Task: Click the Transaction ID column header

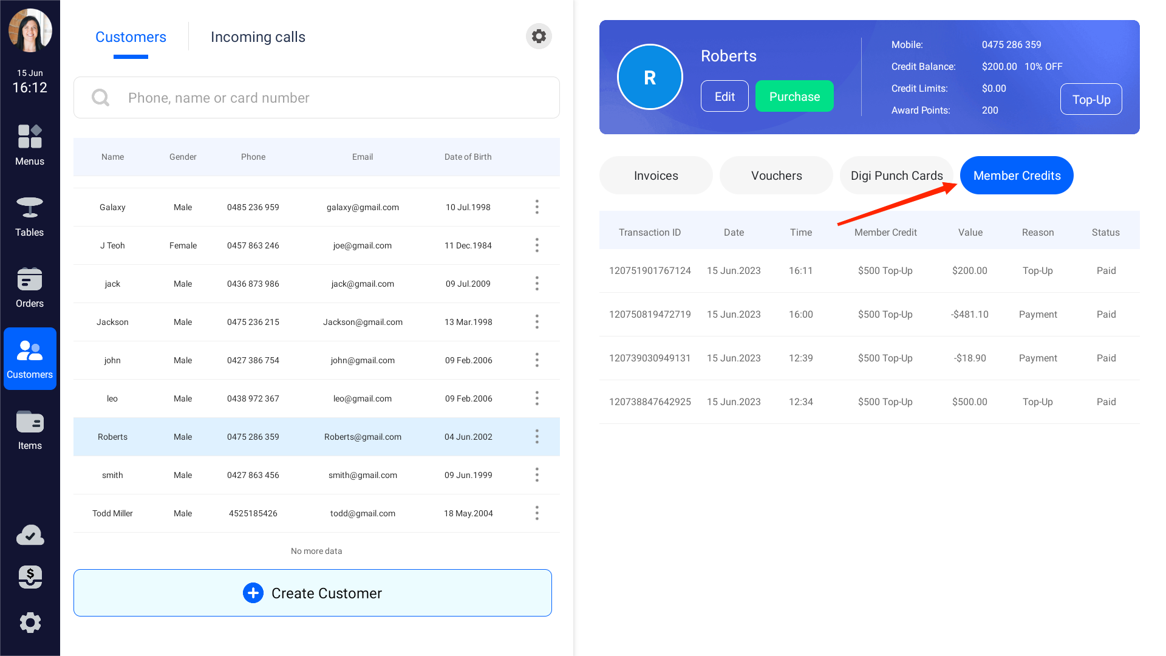Action: click(650, 232)
